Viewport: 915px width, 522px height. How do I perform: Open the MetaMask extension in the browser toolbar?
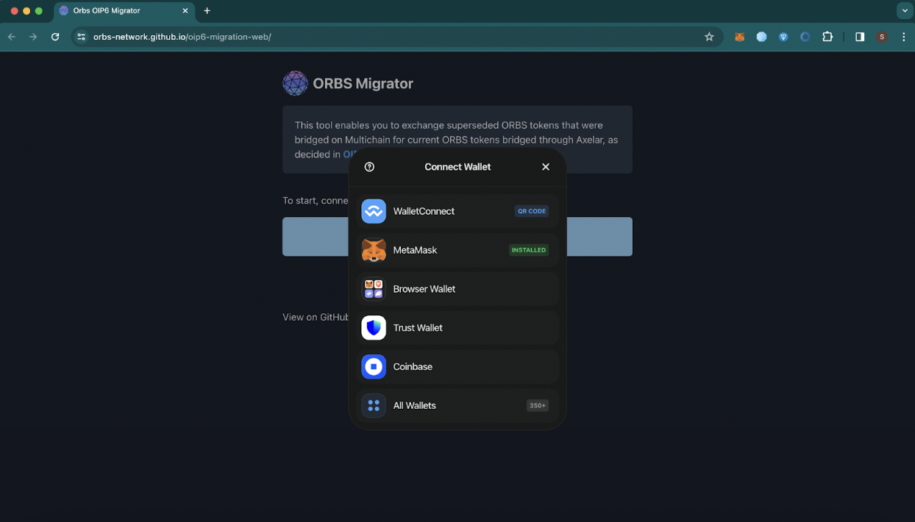click(739, 36)
